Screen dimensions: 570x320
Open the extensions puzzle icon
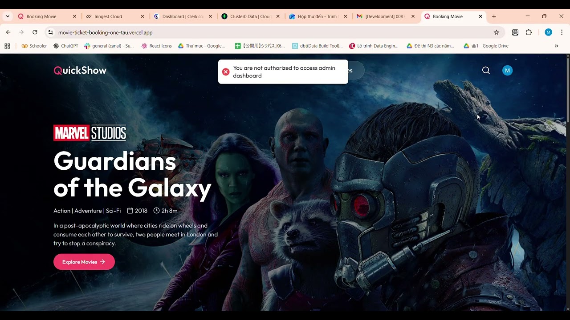coord(529,32)
